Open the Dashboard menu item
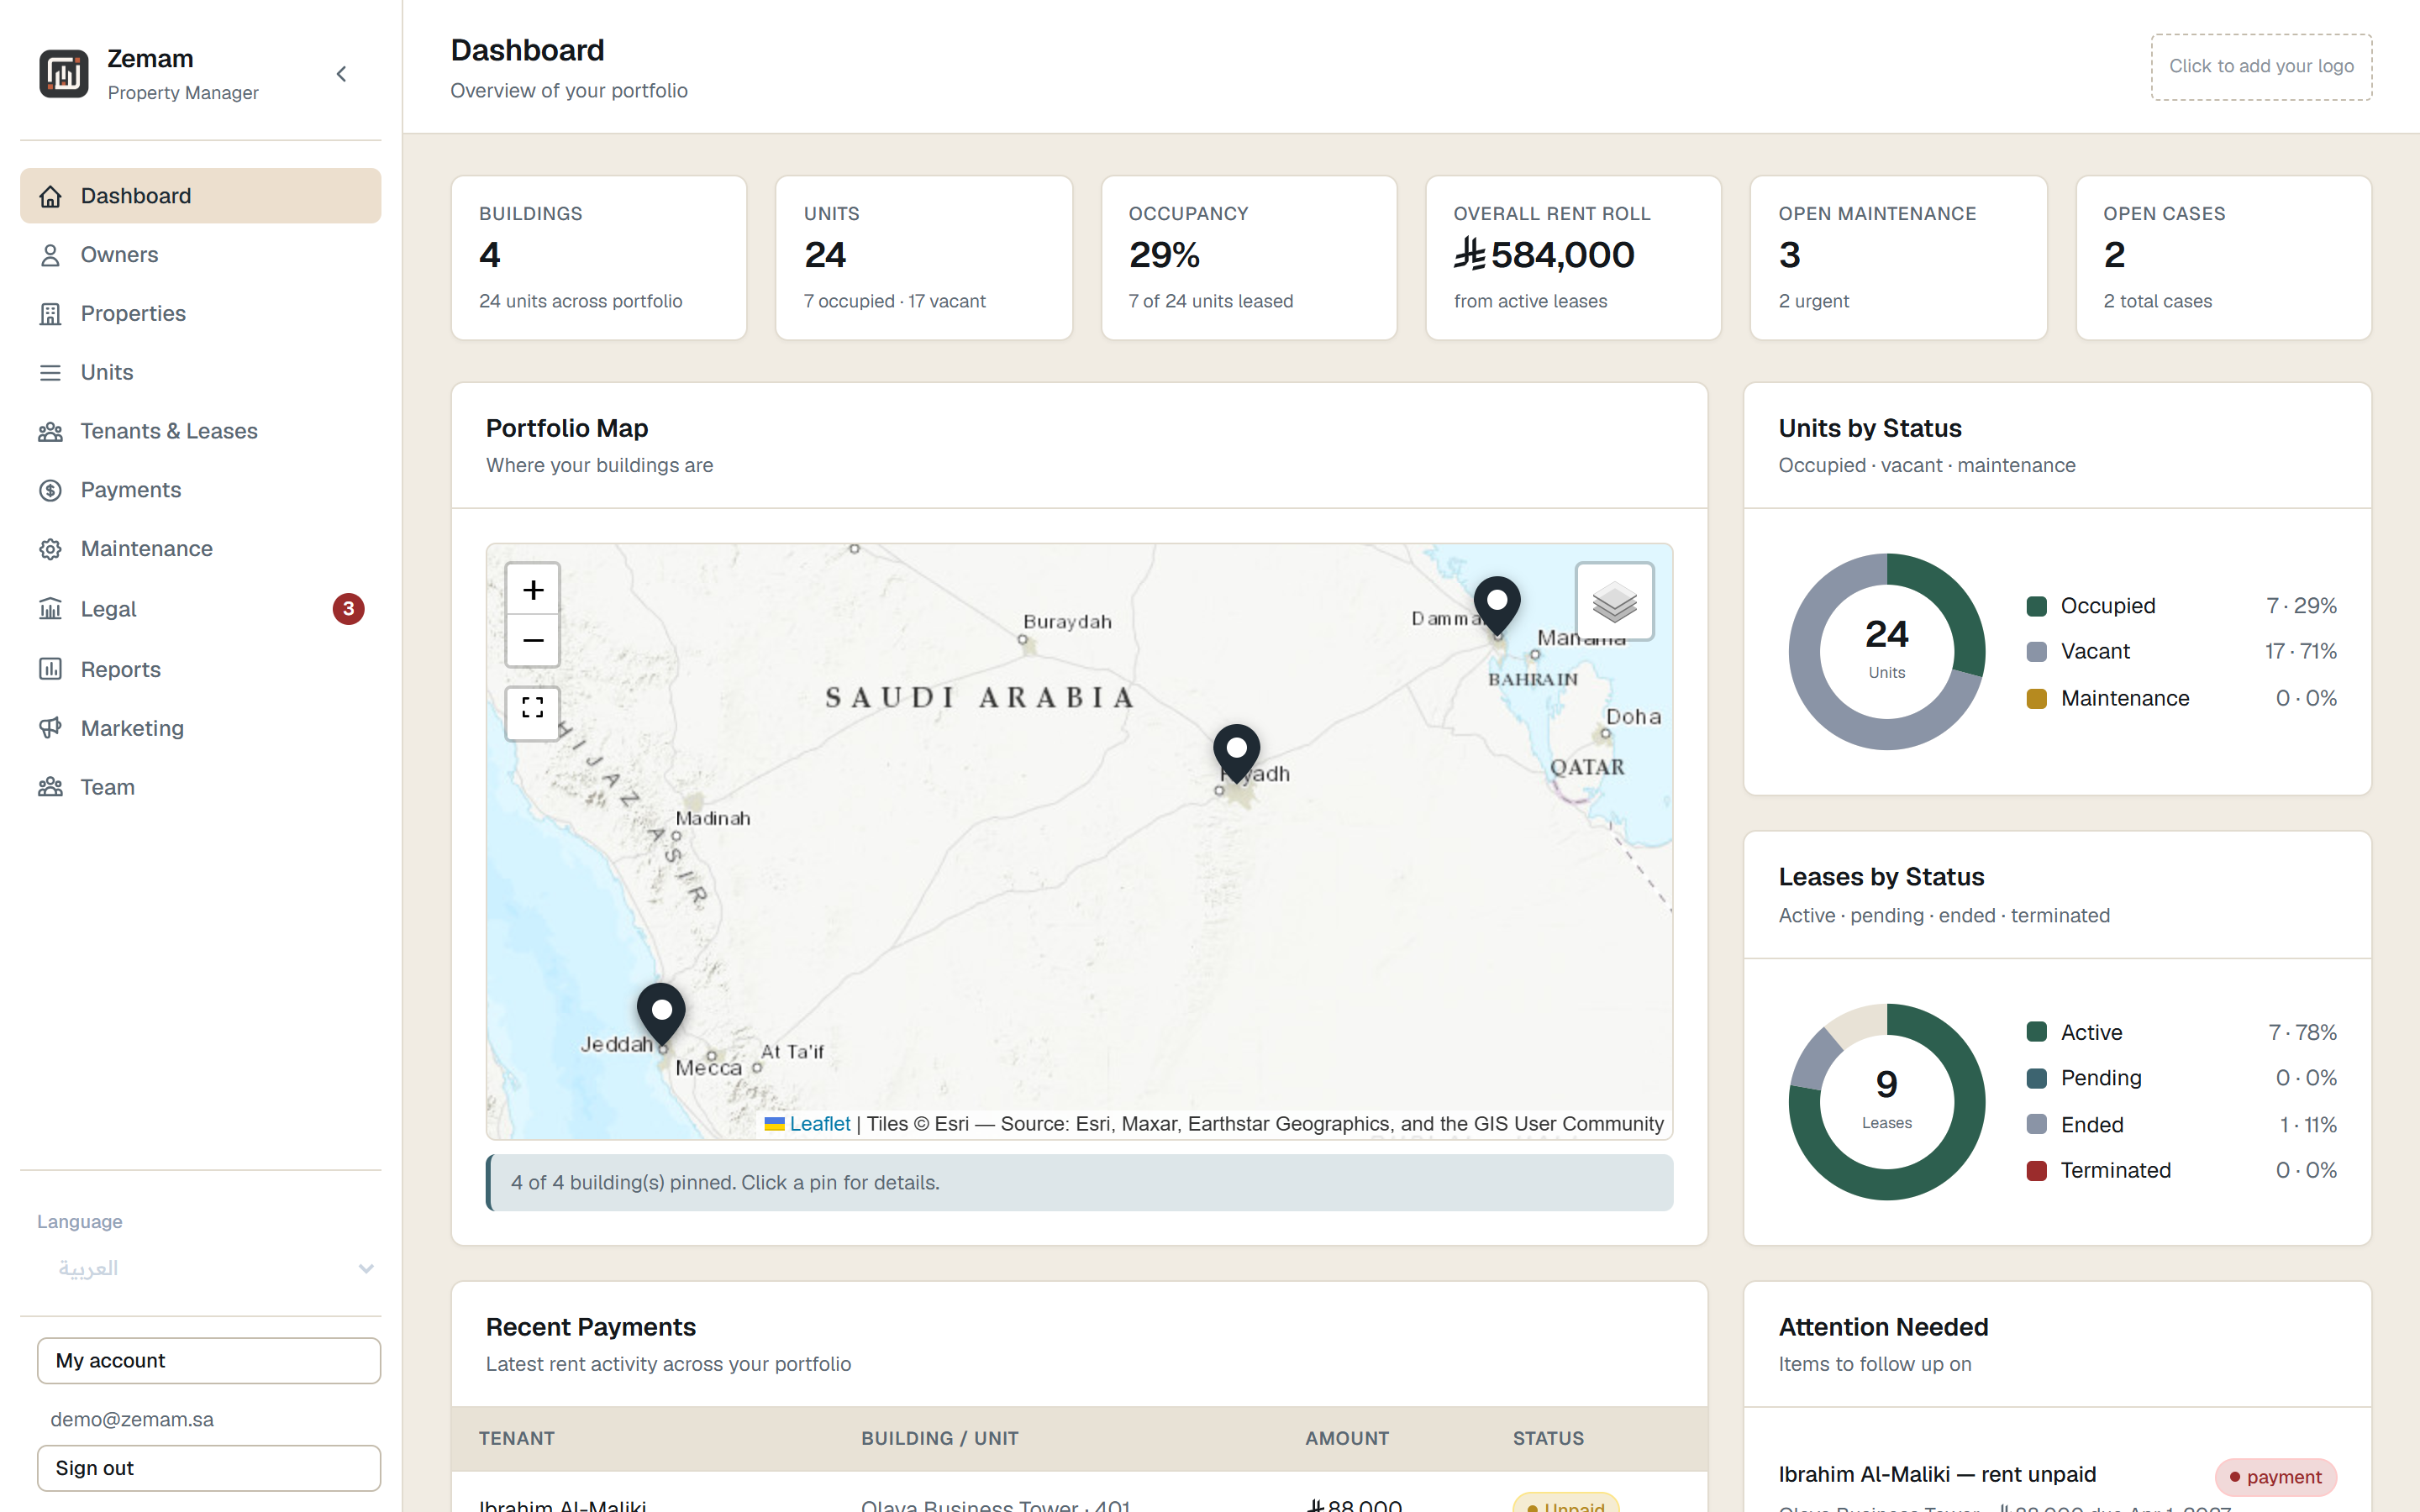The image size is (2420, 1512). [200, 196]
